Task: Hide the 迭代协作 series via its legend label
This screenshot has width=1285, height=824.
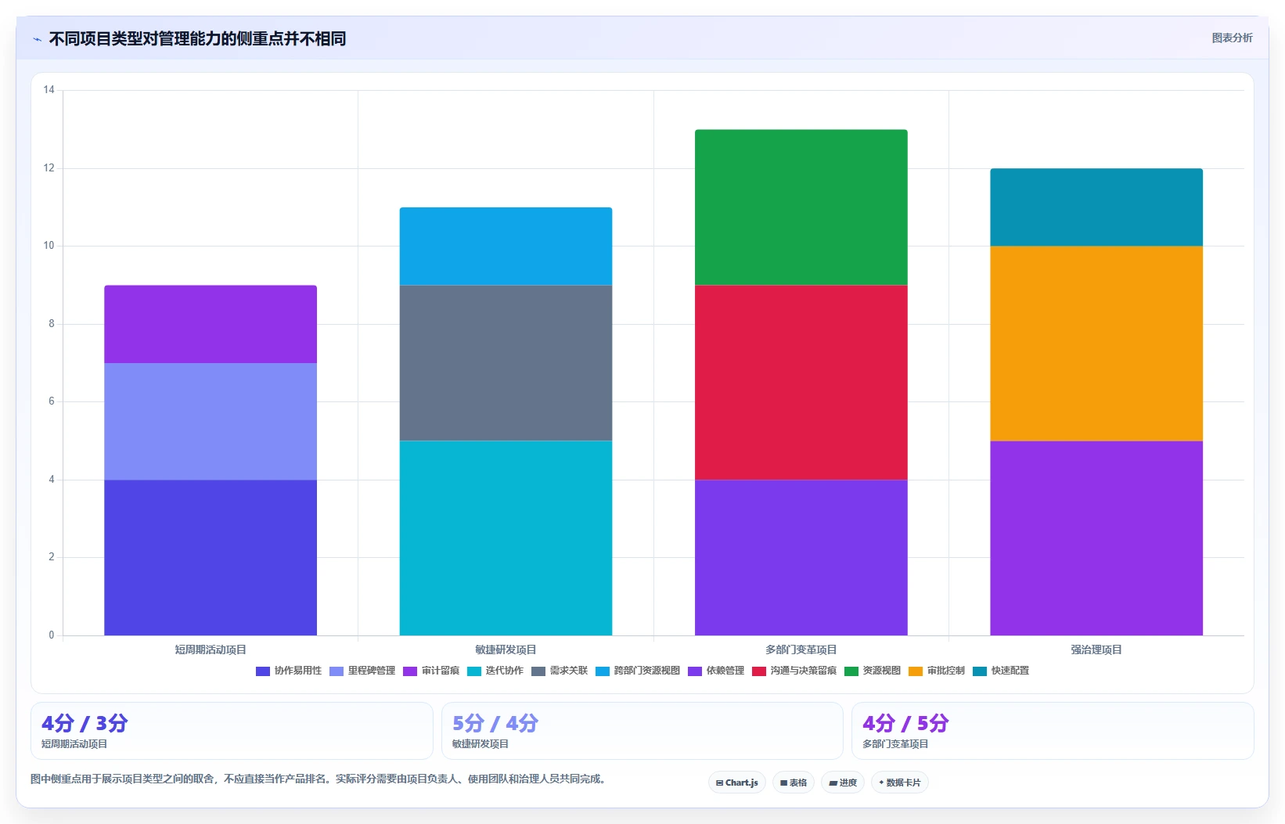Action: pos(504,671)
